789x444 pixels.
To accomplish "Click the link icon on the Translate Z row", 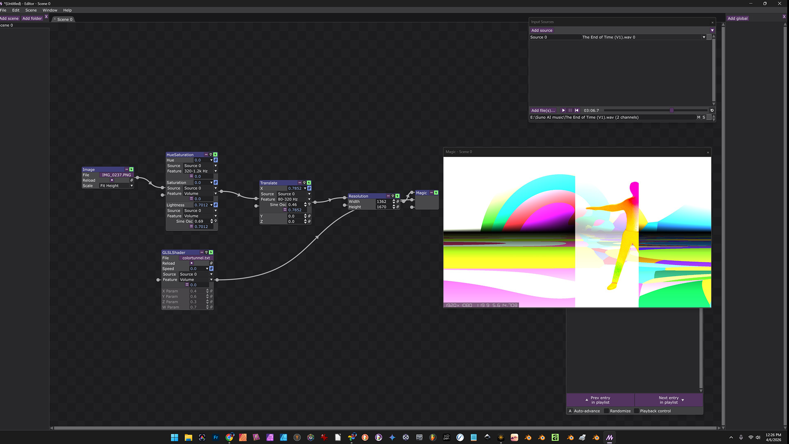I will point(309,222).
